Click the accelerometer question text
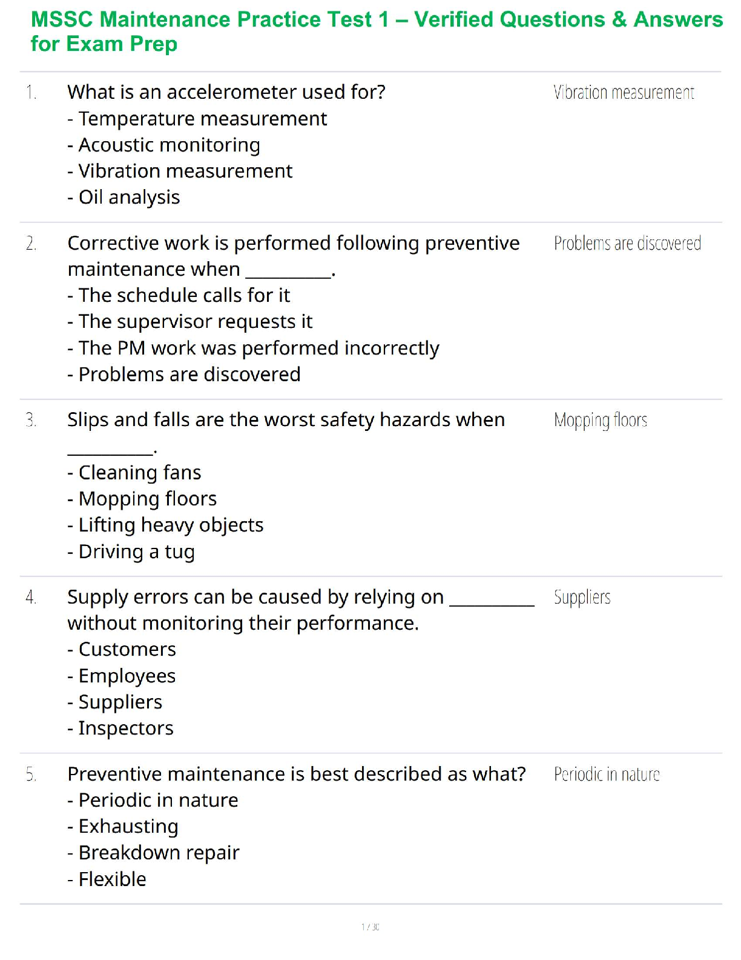The height and width of the screenshot is (960, 741). tap(226, 92)
